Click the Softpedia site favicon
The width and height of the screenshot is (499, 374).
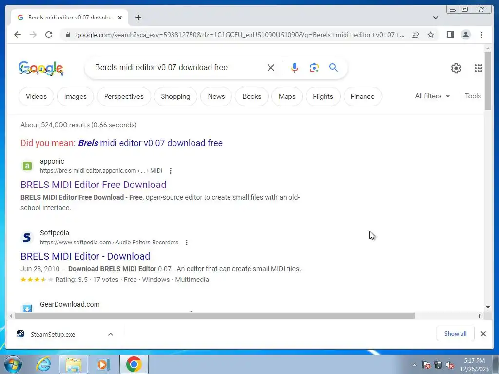pyautogui.click(x=27, y=237)
